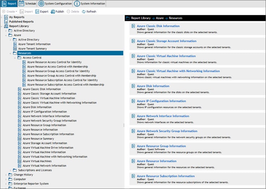
Task: Click right-pane icon for Azure IP Configuration Information
Action: (x=133, y=101)
